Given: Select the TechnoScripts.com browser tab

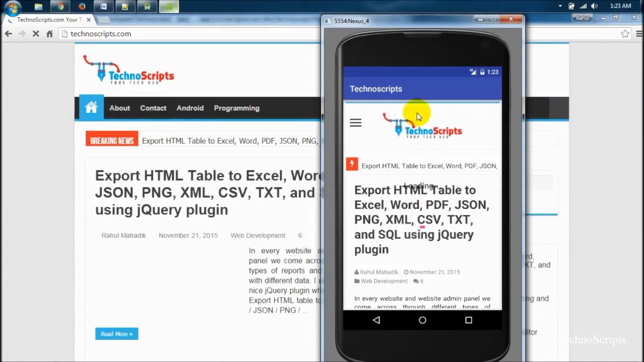Looking at the screenshot, I should (x=49, y=20).
